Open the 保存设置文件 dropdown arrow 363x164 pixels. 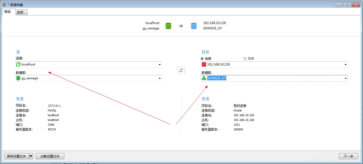[31, 156]
